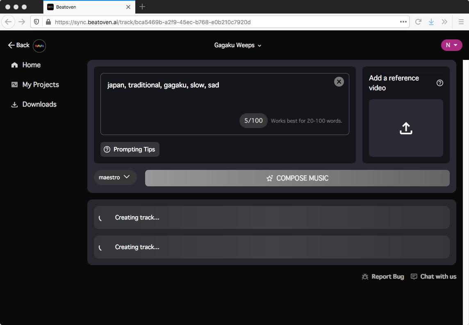Click the question icon in Prompting Tips
The image size is (469, 325).
point(107,149)
